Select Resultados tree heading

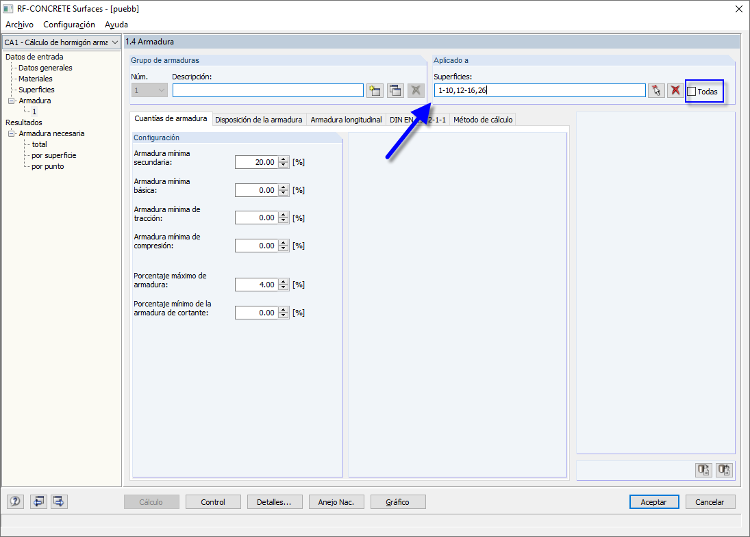[24, 122]
